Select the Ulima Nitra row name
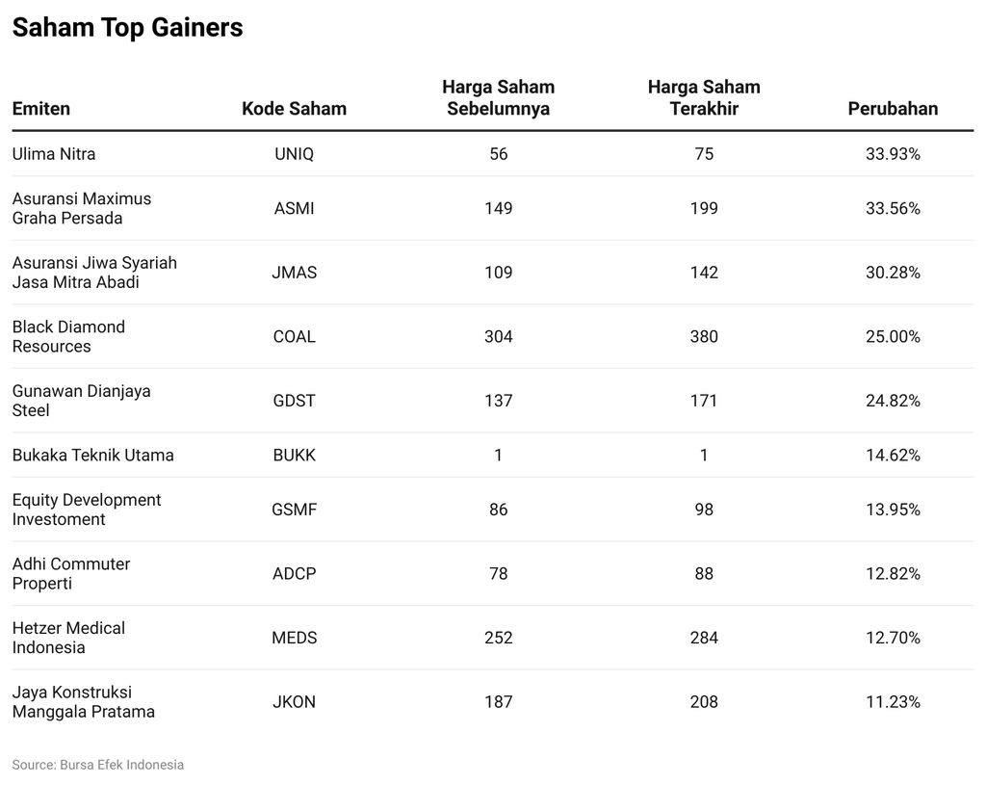Viewport: 986px width, 785px height. (x=54, y=154)
